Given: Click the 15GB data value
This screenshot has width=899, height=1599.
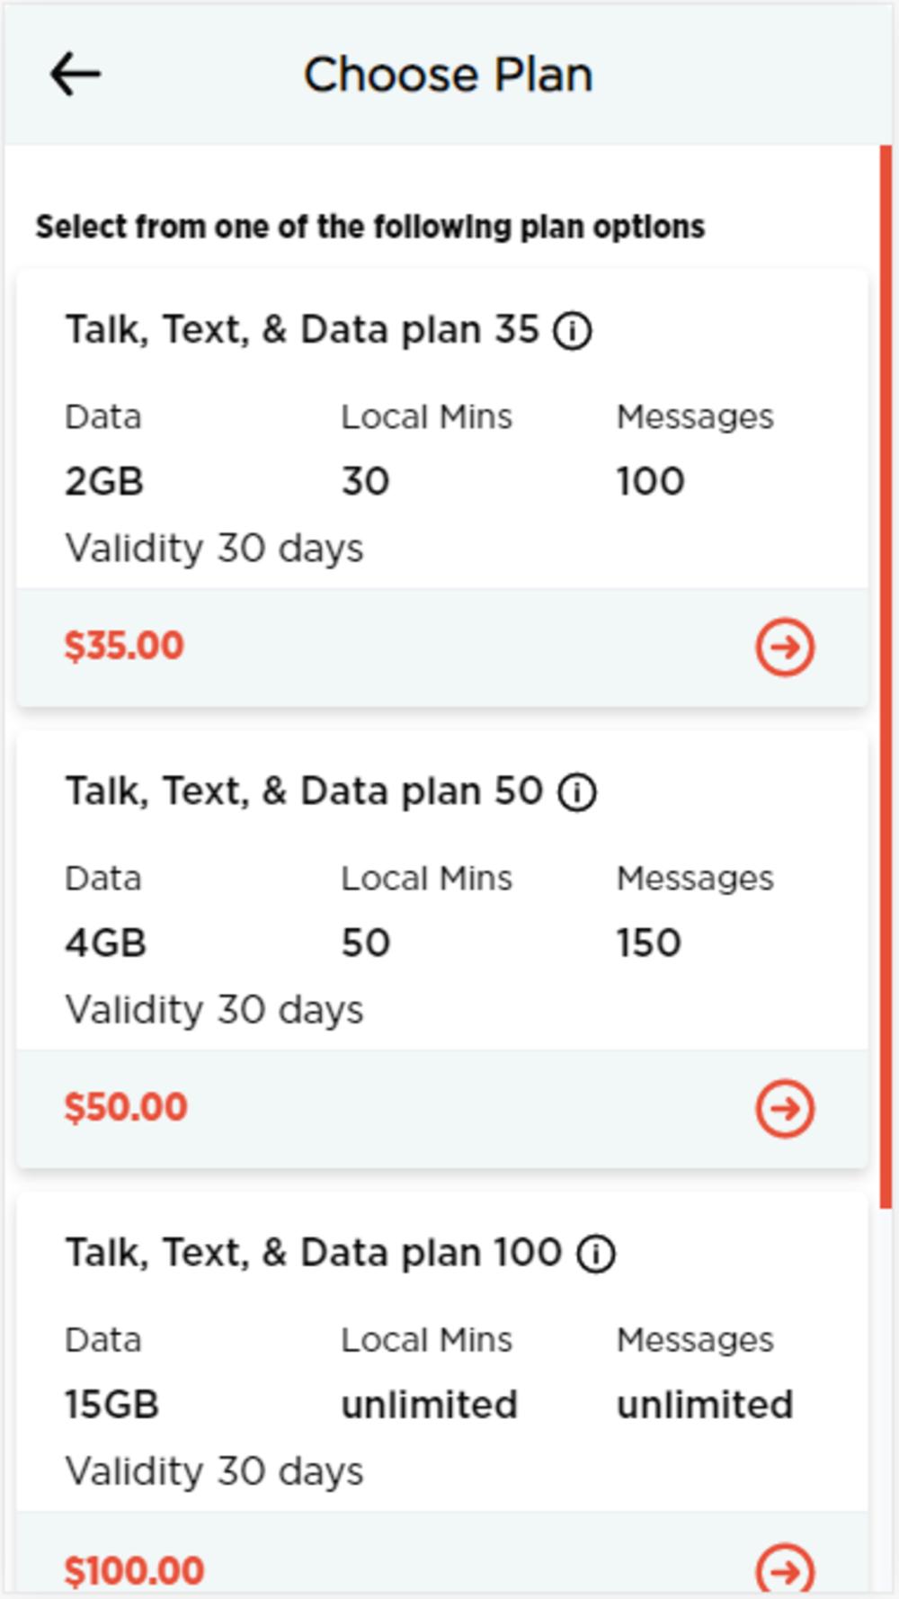Looking at the screenshot, I should [111, 1404].
